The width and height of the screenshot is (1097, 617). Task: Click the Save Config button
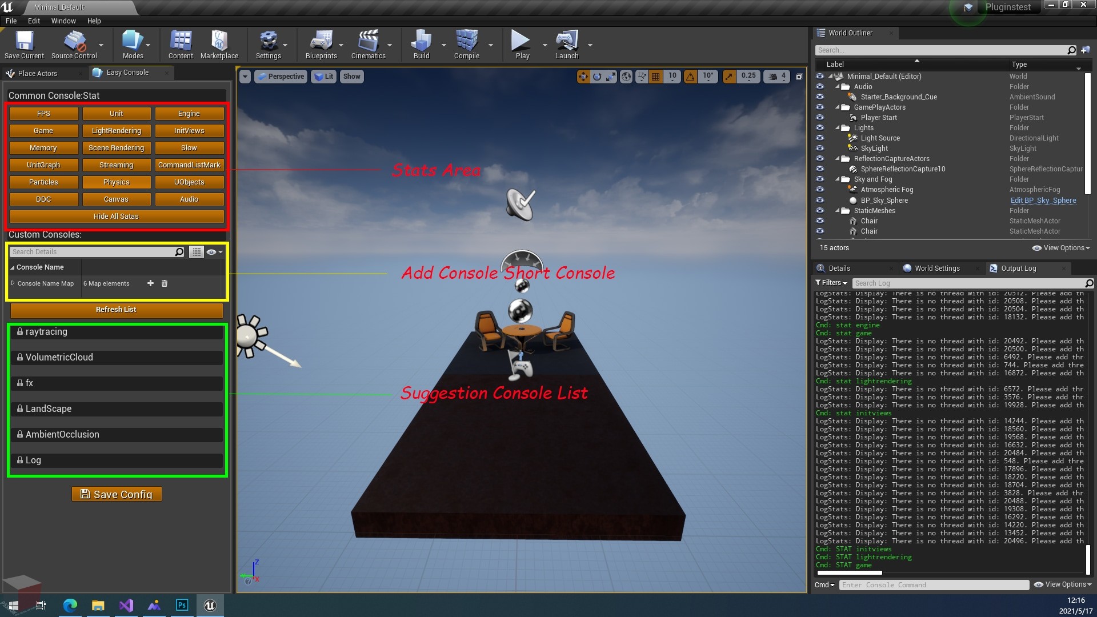[x=117, y=494]
